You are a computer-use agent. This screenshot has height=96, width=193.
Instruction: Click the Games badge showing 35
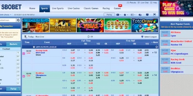(x=120, y=6)
